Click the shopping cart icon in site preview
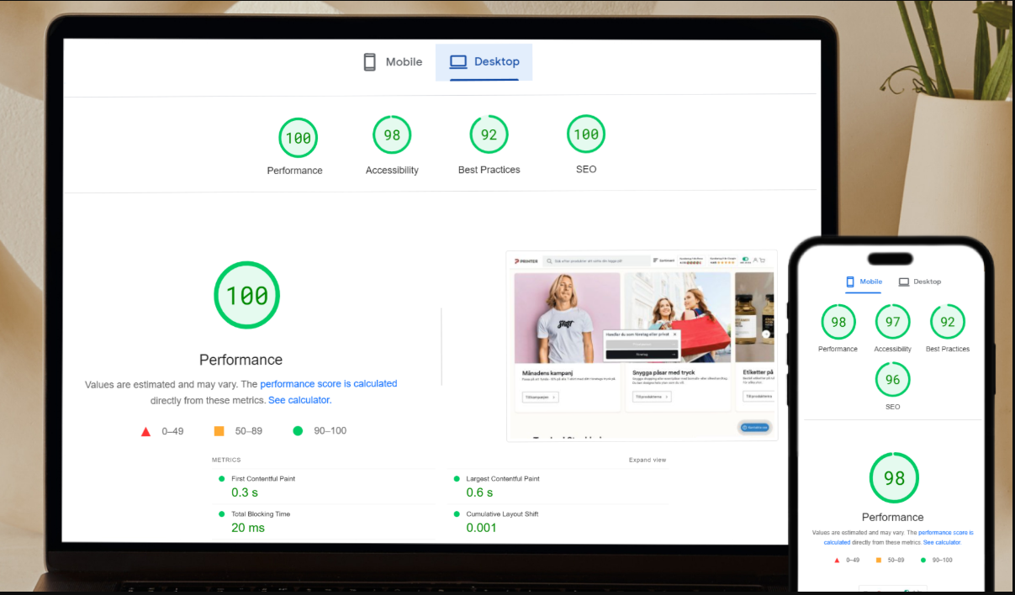1015x595 pixels. (763, 261)
